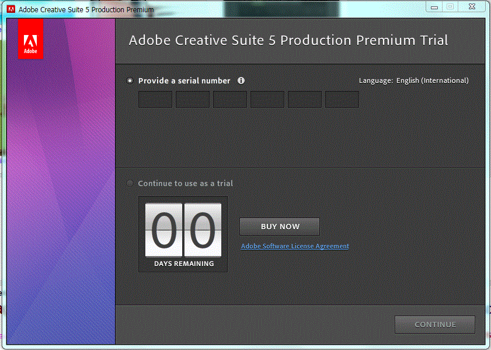Click the last serial number field
This screenshot has width=491, height=350.
click(x=342, y=100)
